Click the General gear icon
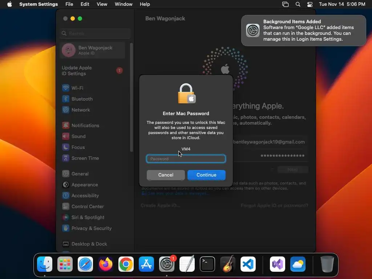The height and width of the screenshot is (279, 372). pos(66,174)
